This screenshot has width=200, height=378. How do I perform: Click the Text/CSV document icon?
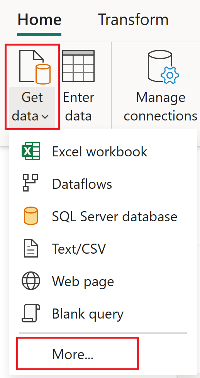click(x=31, y=248)
